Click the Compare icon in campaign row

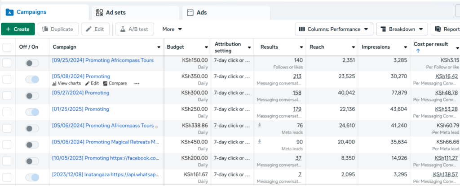click(105, 84)
